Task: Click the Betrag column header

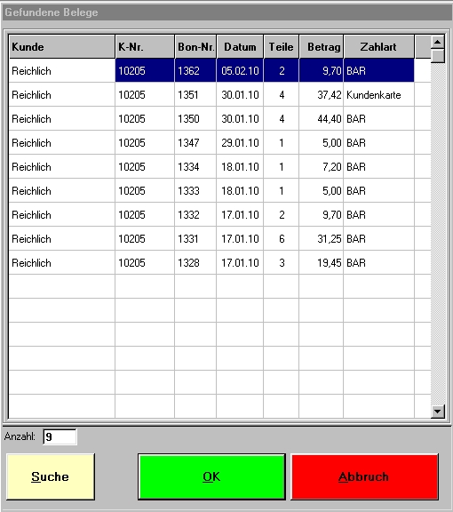Action: coord(322,47)
